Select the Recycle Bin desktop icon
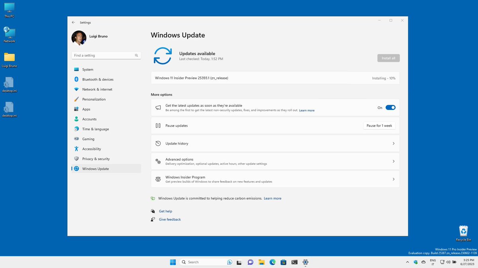 point(464,233)
